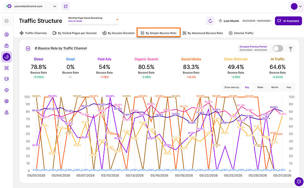
Task: Click the Monthly Page Views Remaining progress bar
Action: pyautogui.click(x=93, y=24)
